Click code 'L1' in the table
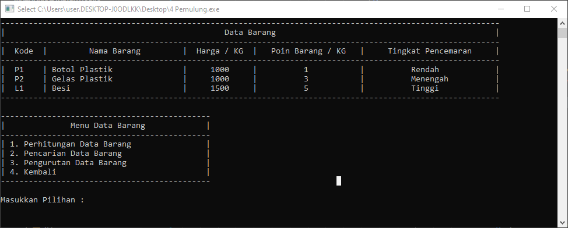The height and width of the screenshot is (228, 568). pos(19,88)
